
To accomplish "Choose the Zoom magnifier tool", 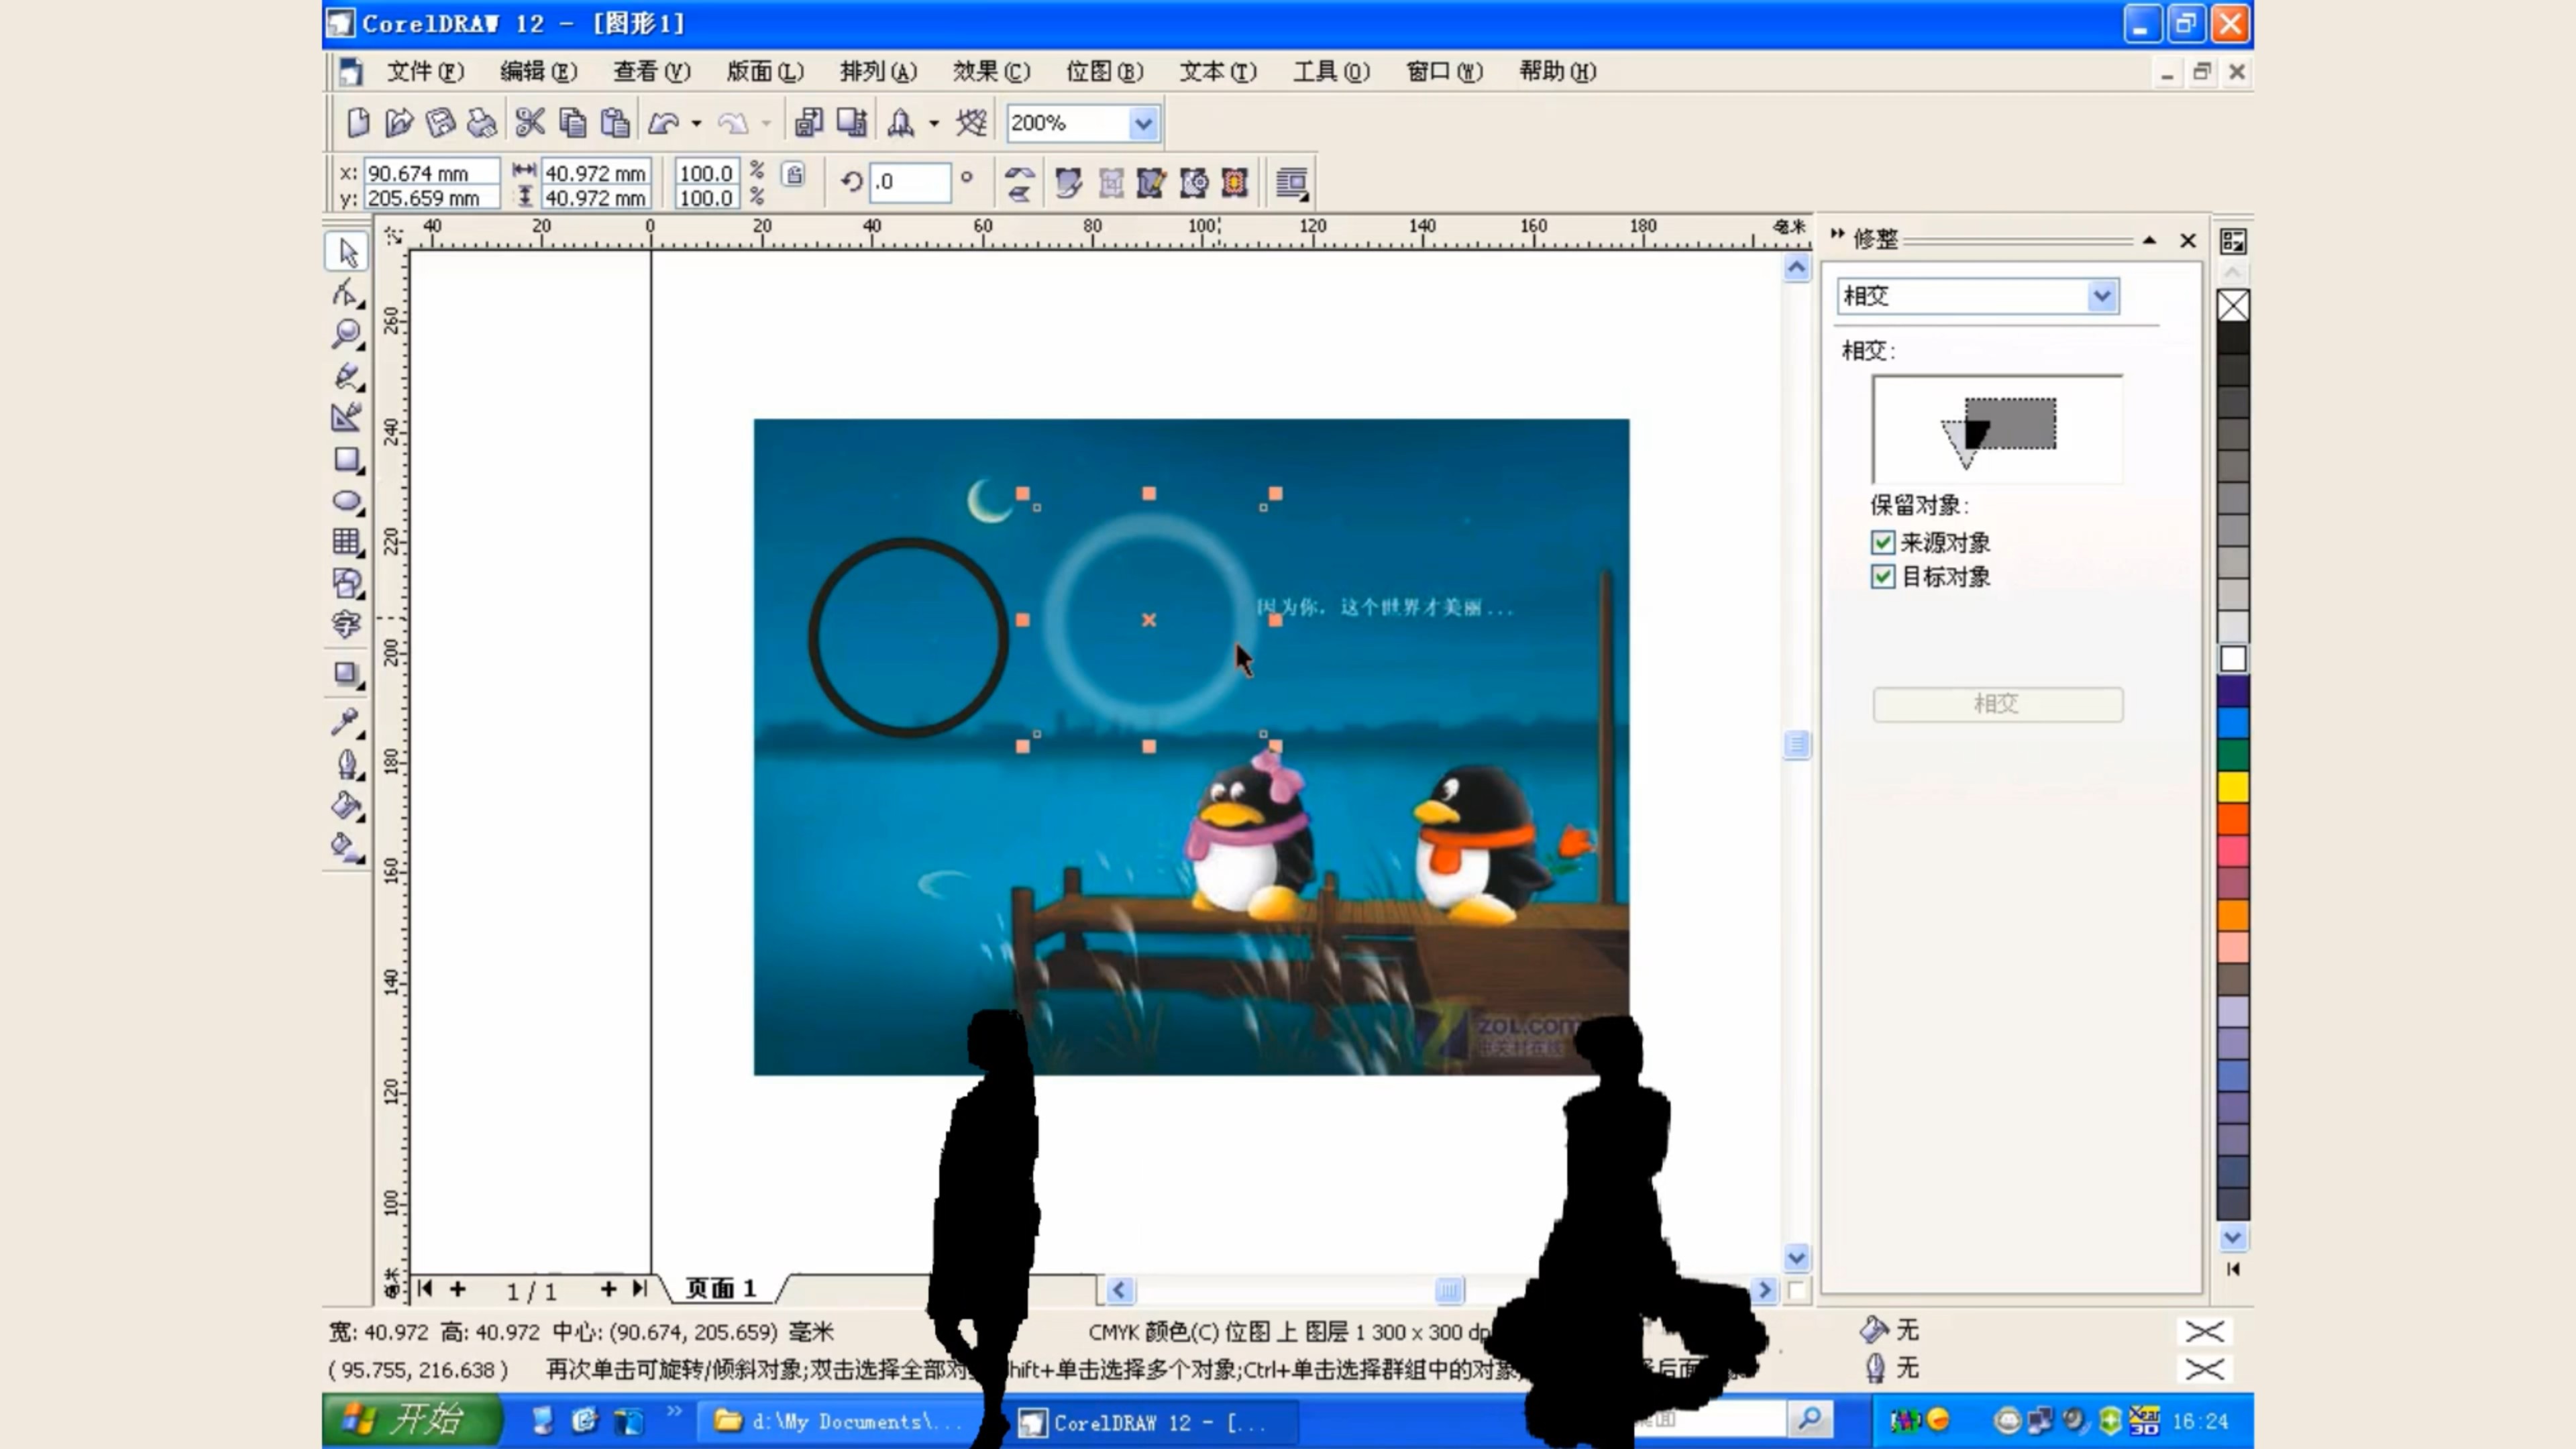I will [x=347, y=334].
